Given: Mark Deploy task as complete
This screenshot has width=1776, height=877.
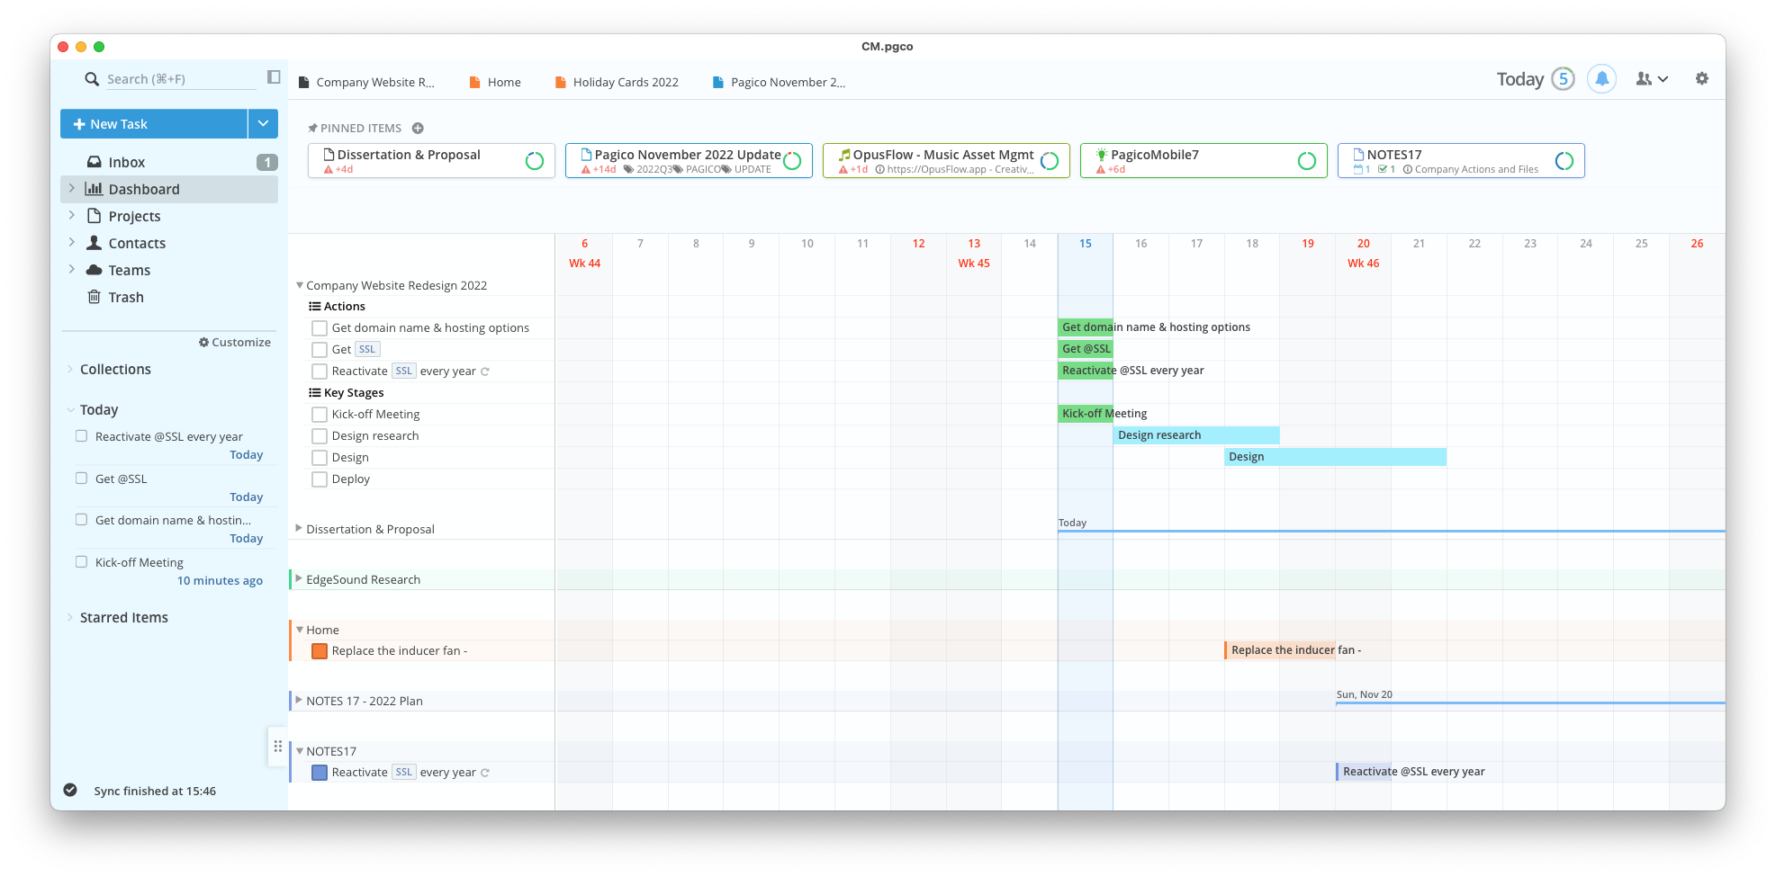Looking at the screenshot, I should click(320, 479).
